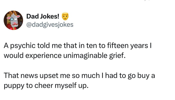Screen dimensions: 175x100
Task: Click the word "would" starting second line
Action: 13,56
